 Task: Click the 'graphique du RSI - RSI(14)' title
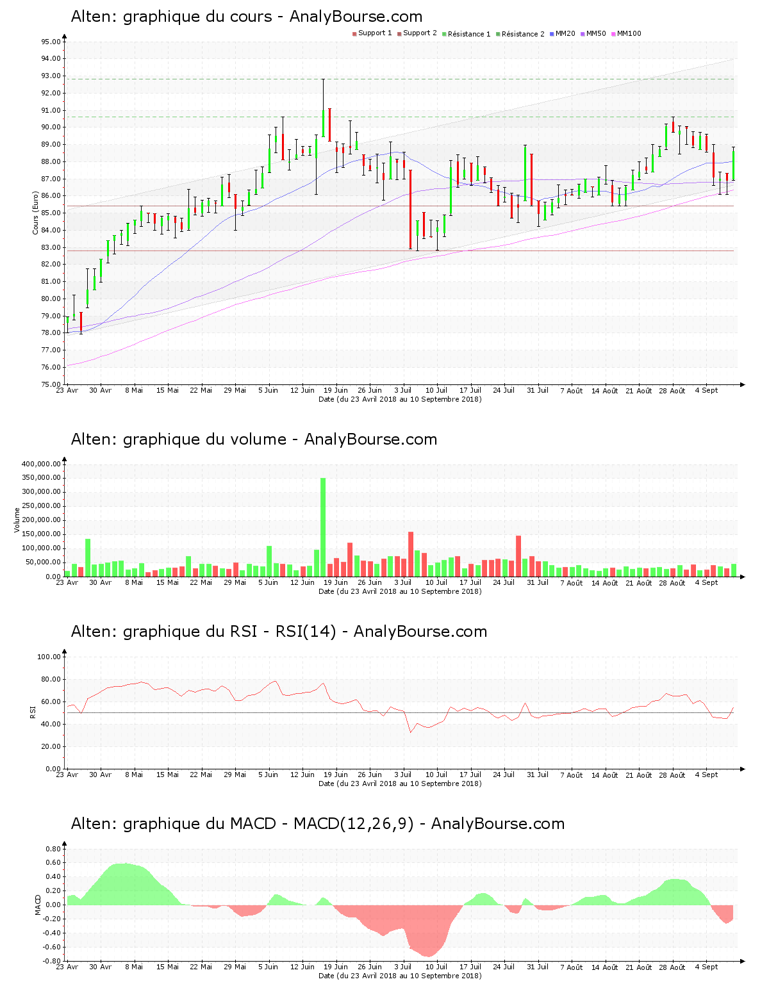(229, 632)
